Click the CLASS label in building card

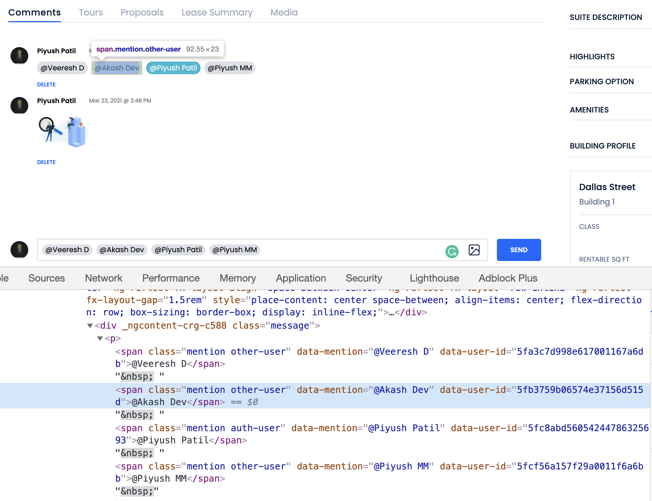click(589, 227)
